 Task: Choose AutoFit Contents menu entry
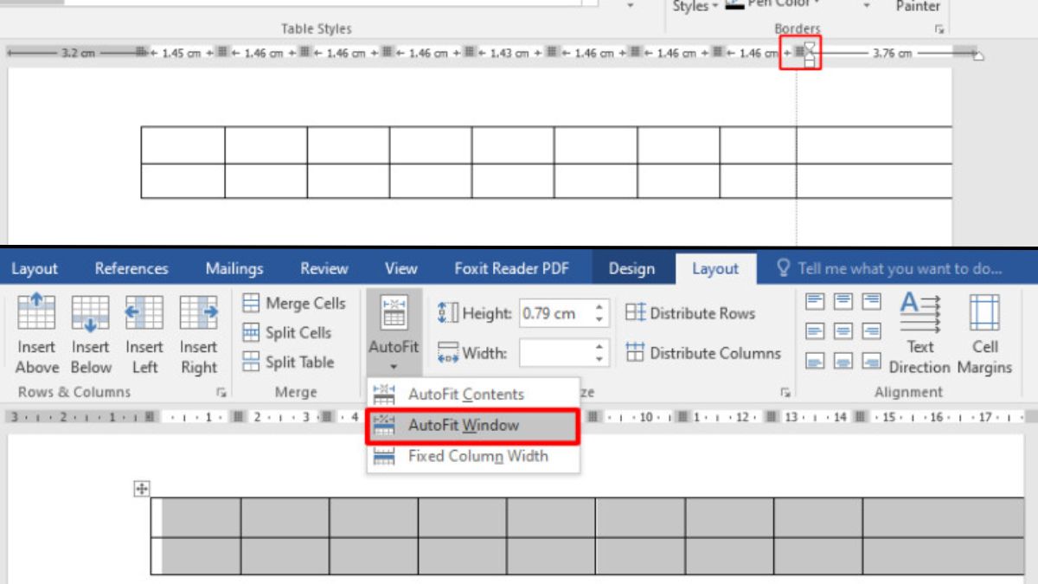pyautogui.click(x=465, y=395)
